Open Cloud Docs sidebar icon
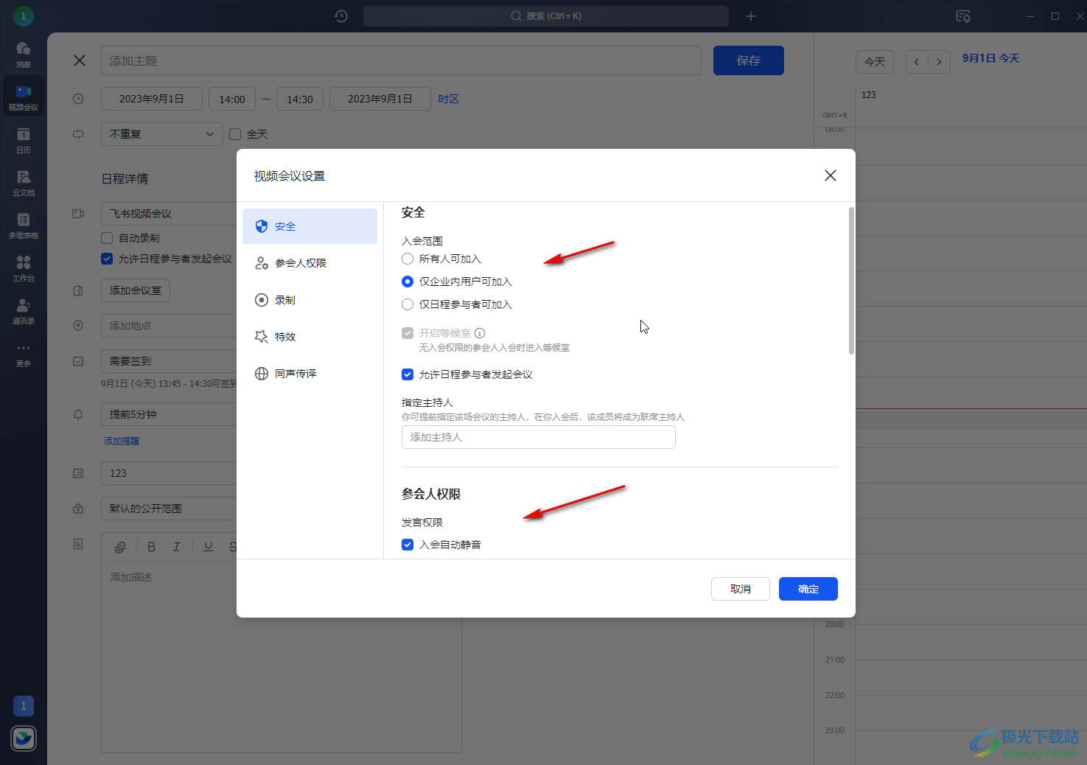The width and height of the screenshot is (1087, 765). (x=23, y=183)
